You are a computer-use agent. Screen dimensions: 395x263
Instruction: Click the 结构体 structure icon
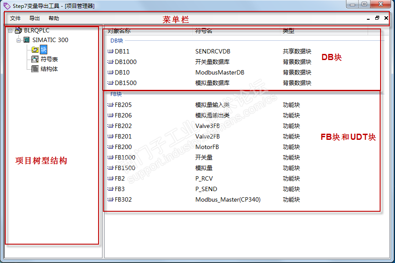point(35,69)
